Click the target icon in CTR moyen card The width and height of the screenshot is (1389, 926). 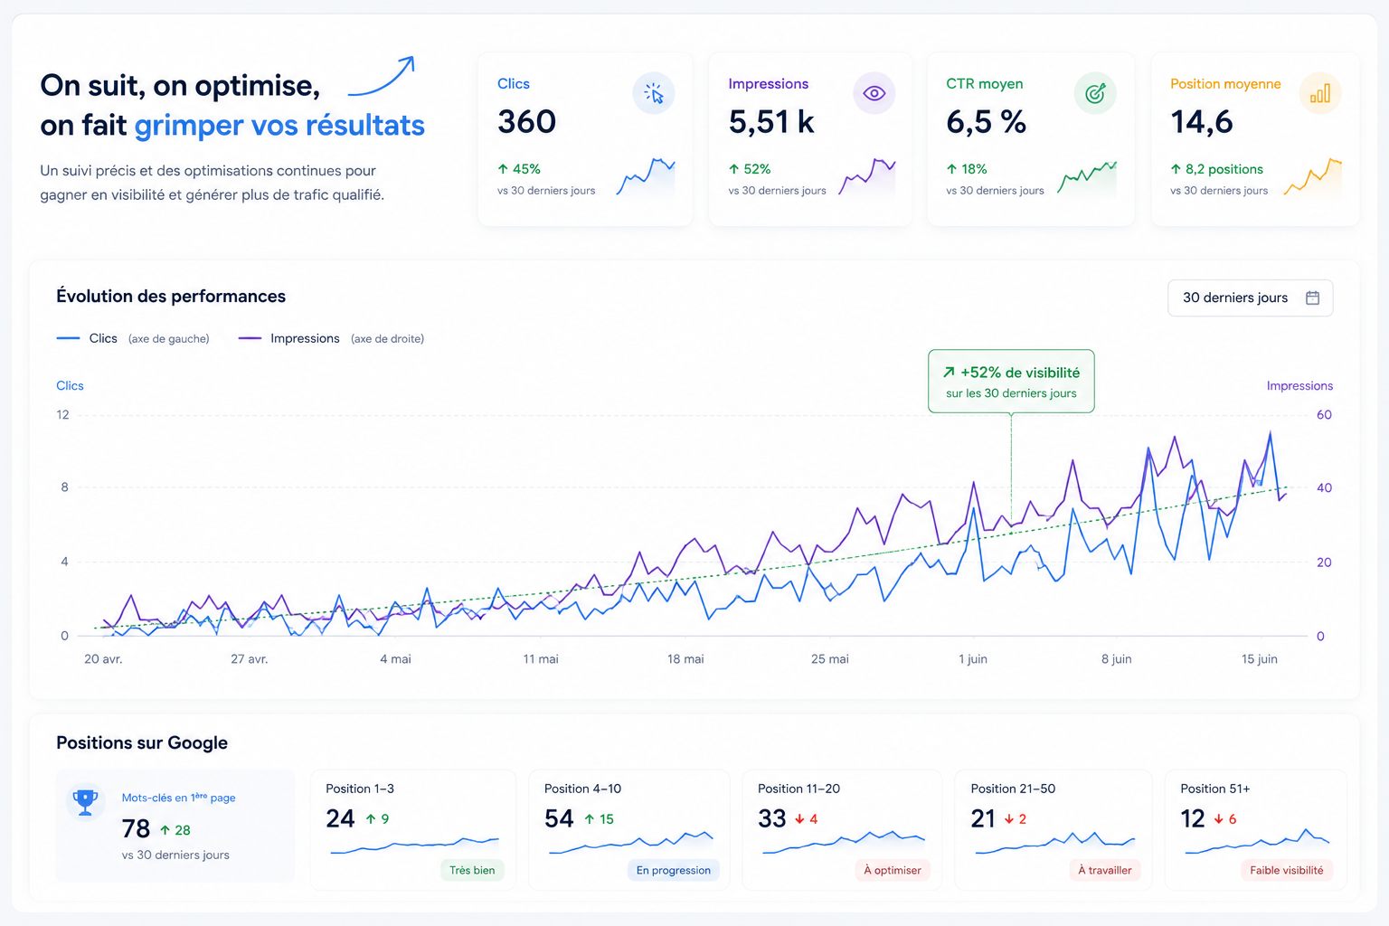tap(1095, 93)
